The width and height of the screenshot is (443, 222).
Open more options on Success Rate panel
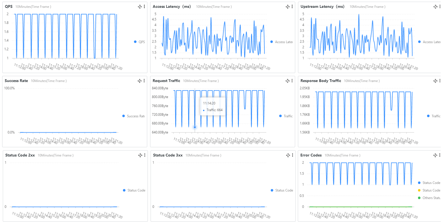click(x=144, y=81)
